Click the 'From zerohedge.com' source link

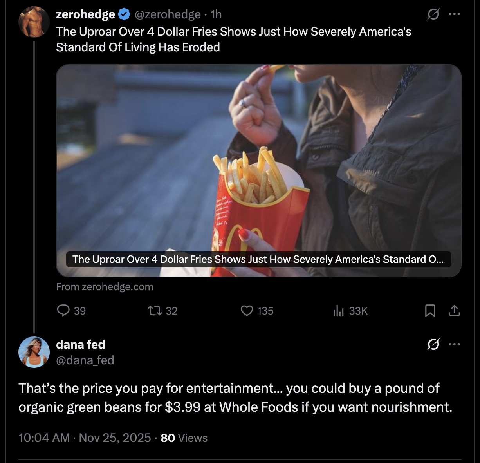click(105, 287)
